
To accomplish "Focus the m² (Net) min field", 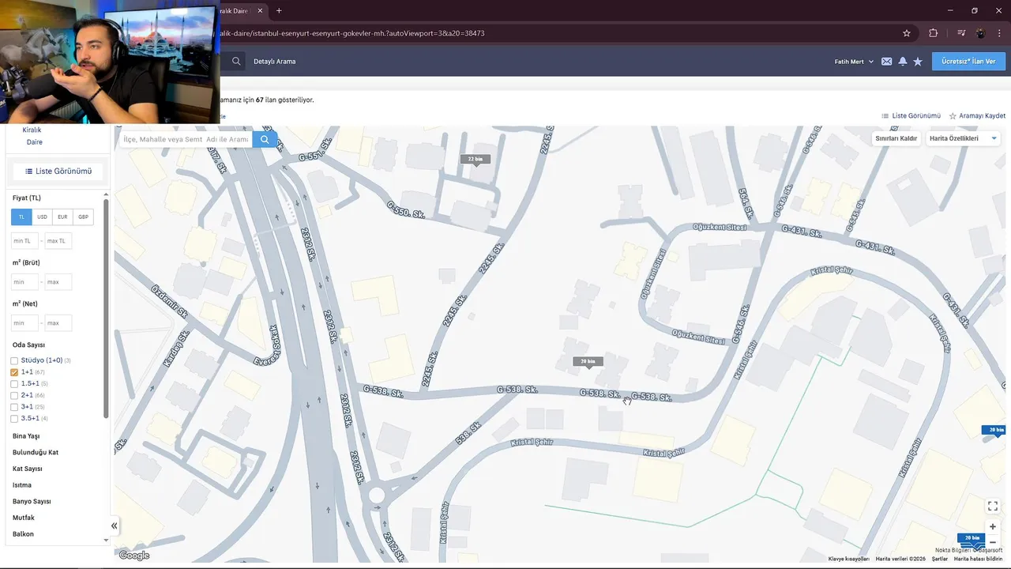I will pyautogui.click(x=24, y=322).
